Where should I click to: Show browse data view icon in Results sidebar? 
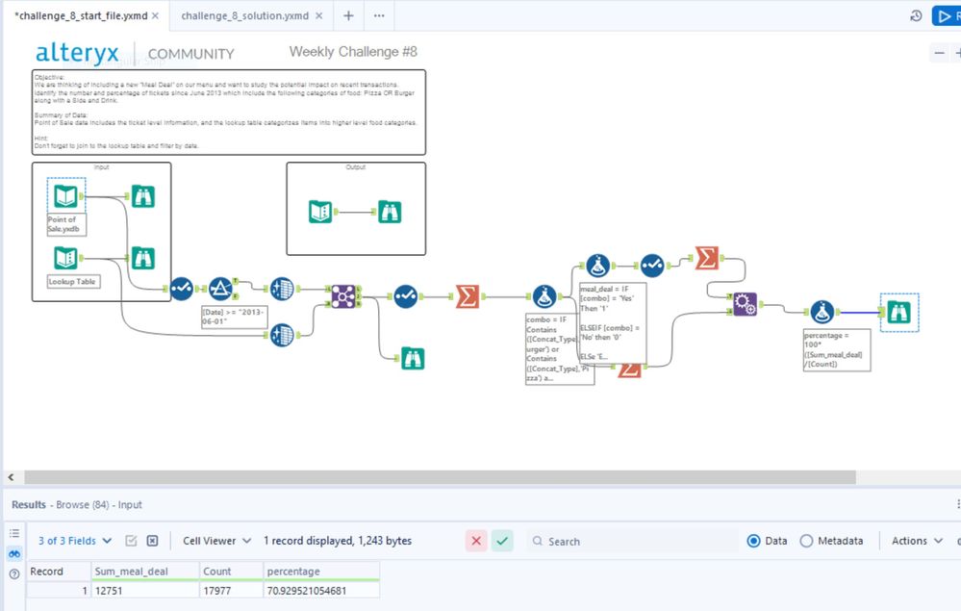(x=14, y=553)
